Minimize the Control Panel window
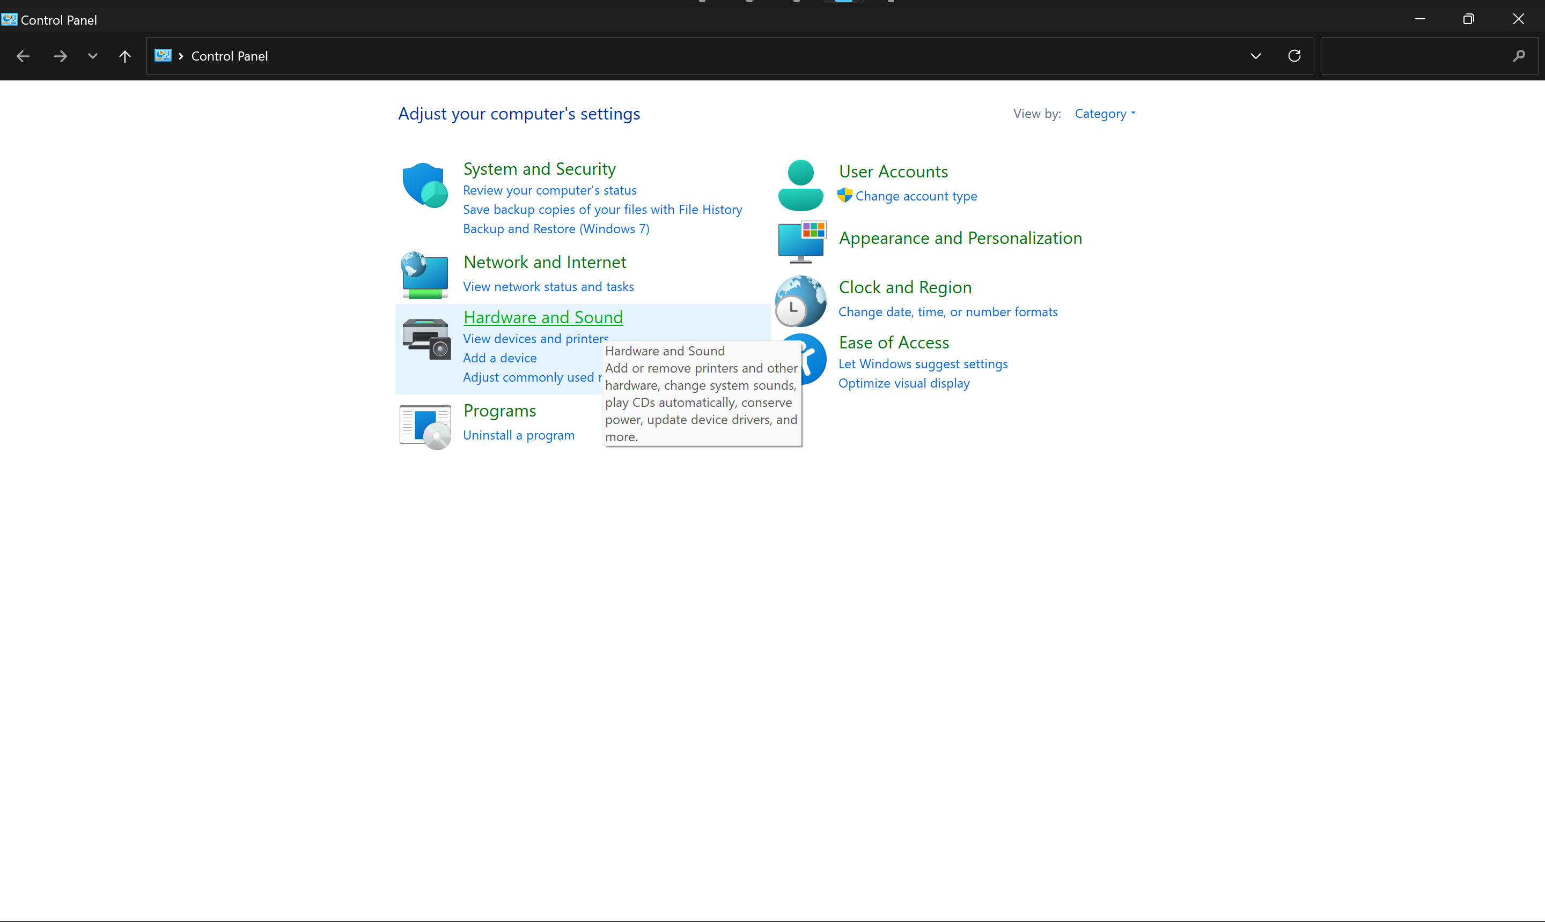The width and height of the screenshot is (1545, 922). click(x=1420, y=19)
